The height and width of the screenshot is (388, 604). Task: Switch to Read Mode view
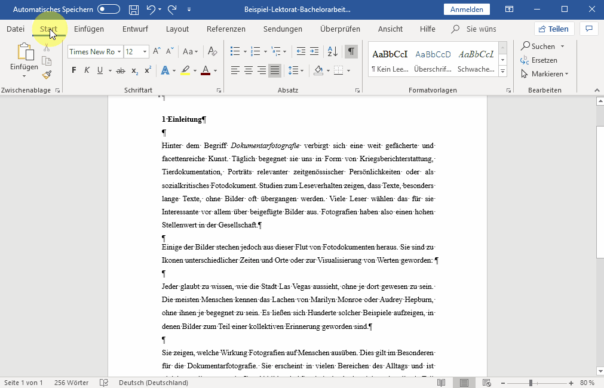[x=441, y=383]
